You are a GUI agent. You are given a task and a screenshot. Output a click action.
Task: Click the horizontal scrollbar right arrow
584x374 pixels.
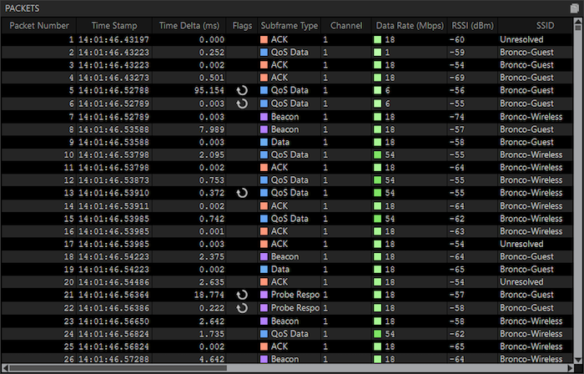[x=570, y=368]
